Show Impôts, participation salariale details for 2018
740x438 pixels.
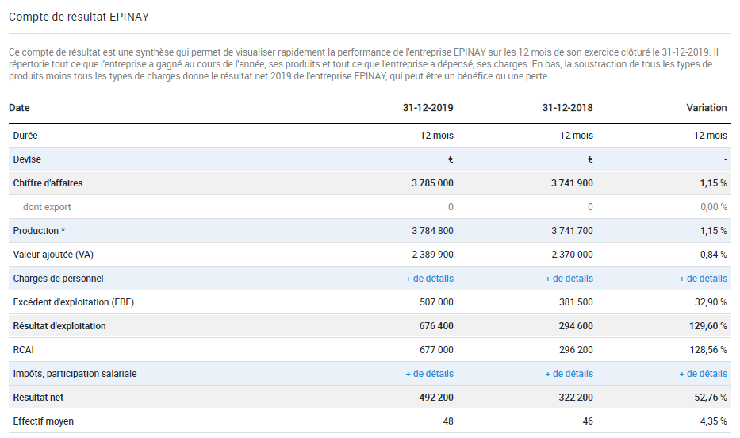pyautogui.click(x=569, y=374)
